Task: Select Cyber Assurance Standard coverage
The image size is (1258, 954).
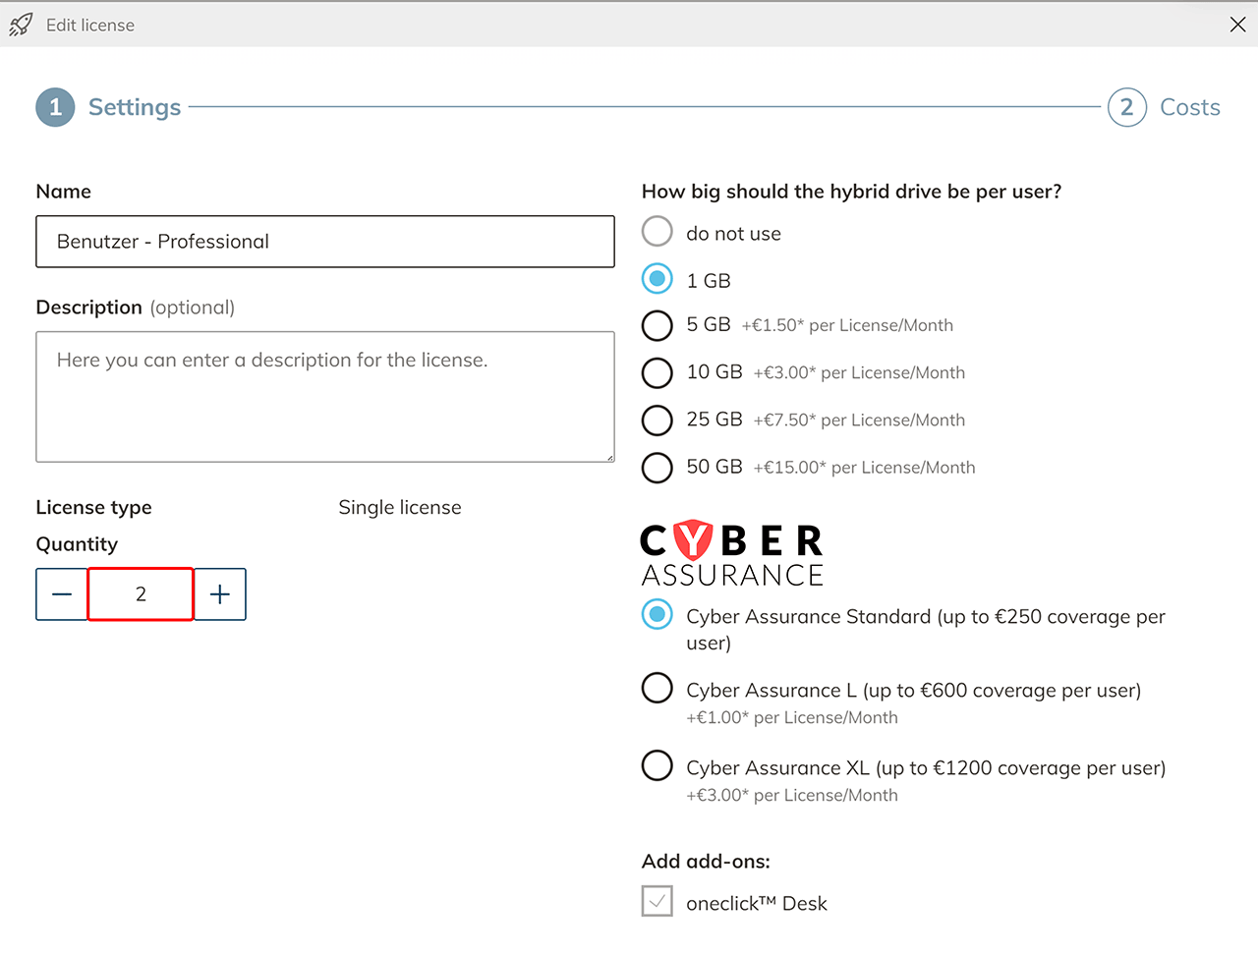Action: pos(657,615)
